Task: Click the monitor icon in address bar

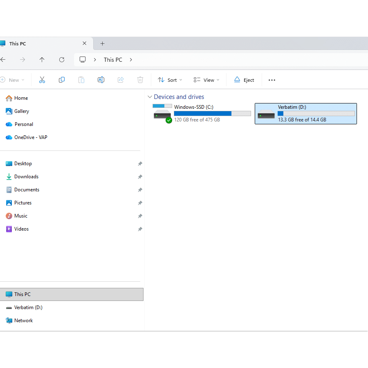Action: coord(82,60)
